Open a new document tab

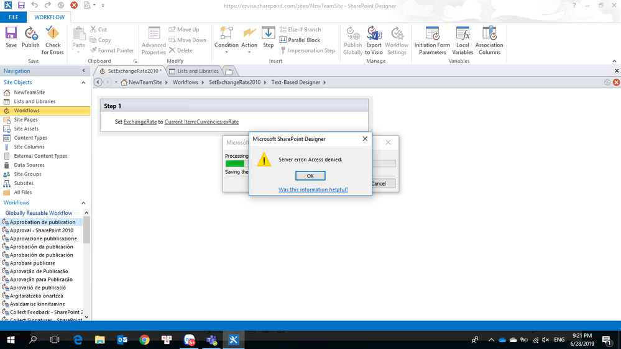tap(229, 71)
